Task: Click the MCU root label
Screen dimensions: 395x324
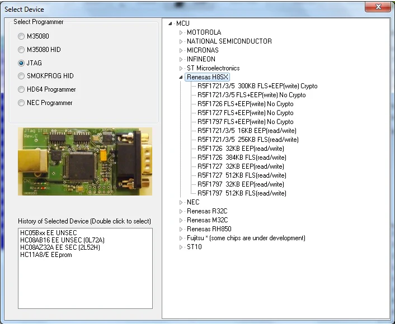Action: click(183, 23)
